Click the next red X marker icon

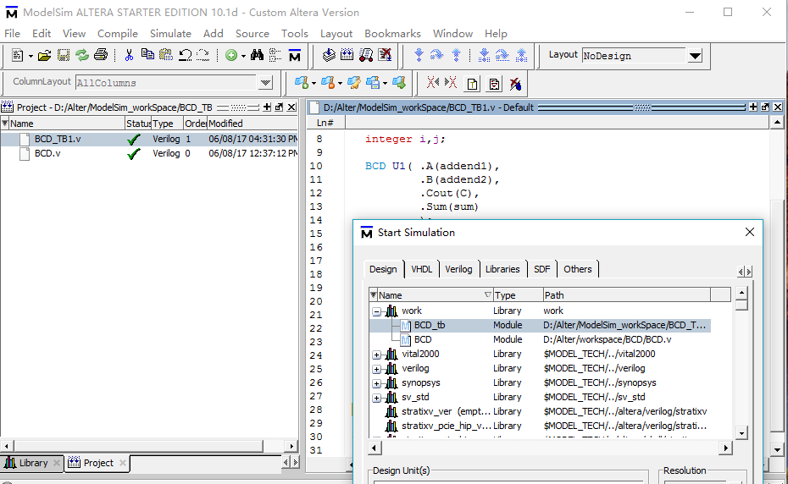click(451, 83)
